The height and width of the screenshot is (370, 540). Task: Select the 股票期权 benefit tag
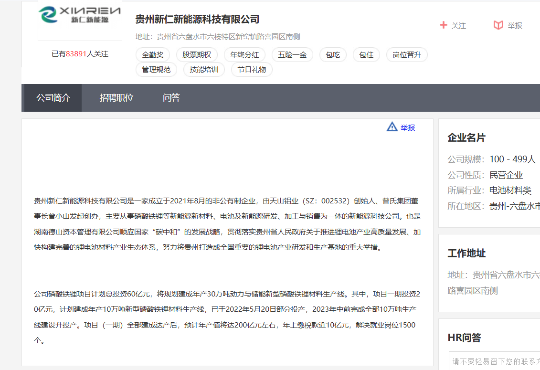coord(197,55)
